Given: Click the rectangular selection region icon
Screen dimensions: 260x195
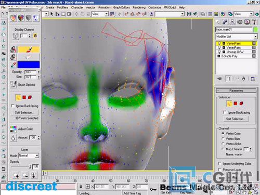Looking at the screenshot, I should coord(63,14).
